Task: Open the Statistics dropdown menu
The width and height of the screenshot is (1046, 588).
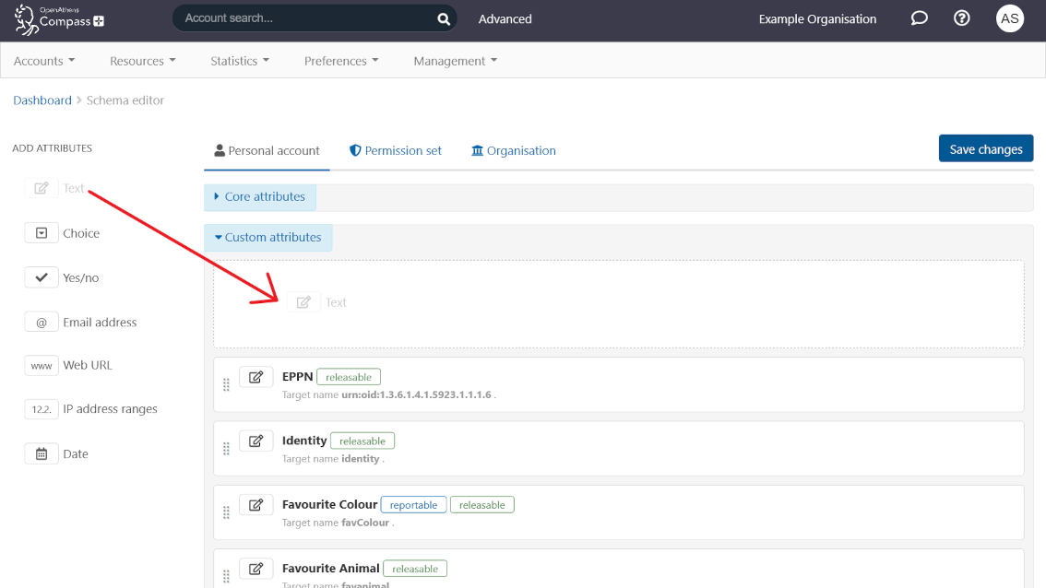Action: [x=240, y=61]
